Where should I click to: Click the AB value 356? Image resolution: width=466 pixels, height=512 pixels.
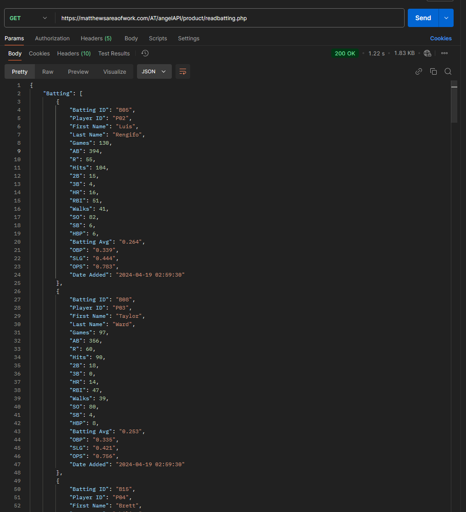tap(94, 341)
